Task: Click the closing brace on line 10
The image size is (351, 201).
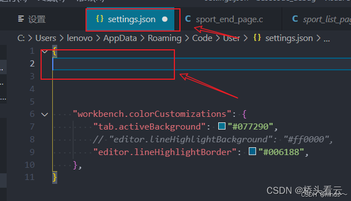Action: 75,165
